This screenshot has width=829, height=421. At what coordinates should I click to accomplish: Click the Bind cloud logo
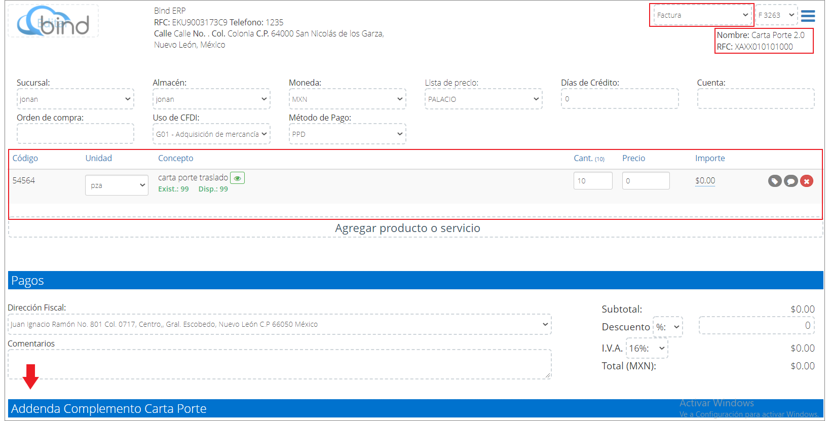coord(53,21)
